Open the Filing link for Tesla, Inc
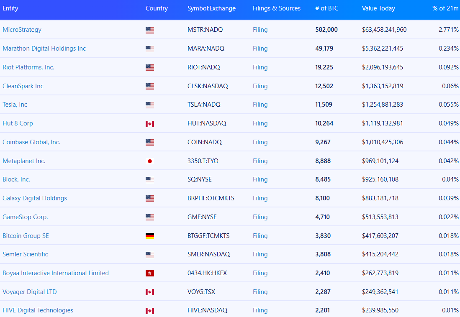This screenshot has height=317, width=460. (x=260, y=105)
